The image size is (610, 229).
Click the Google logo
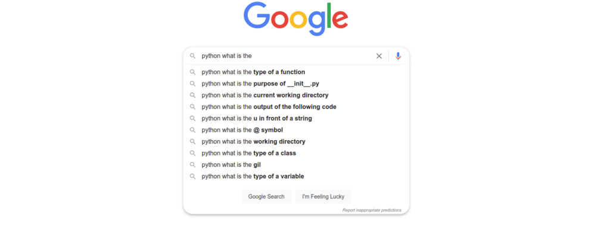coord(295,18)
